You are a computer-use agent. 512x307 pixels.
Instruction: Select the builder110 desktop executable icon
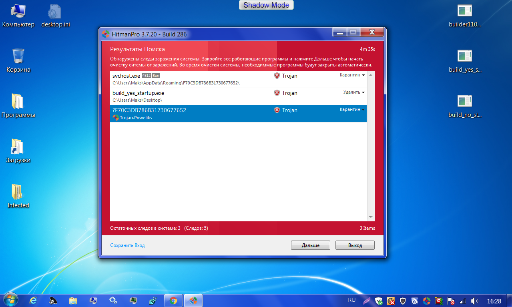point(465,16)
